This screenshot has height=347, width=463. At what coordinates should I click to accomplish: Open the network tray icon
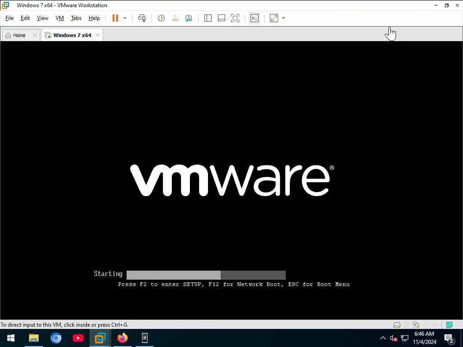[x=405, y=338]
